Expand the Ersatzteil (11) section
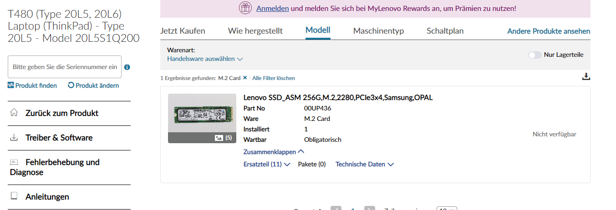The width and height of the screenshot is (616, 210). coord(267,165)
